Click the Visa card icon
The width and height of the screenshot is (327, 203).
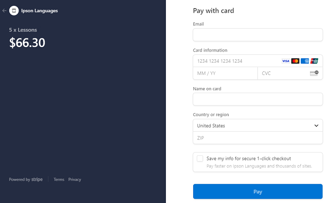286,61
